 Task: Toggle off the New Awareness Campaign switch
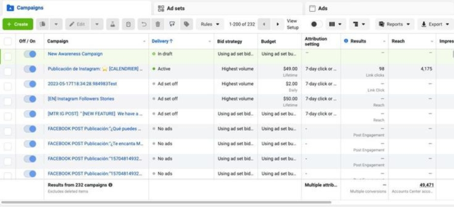pos(30,54)
